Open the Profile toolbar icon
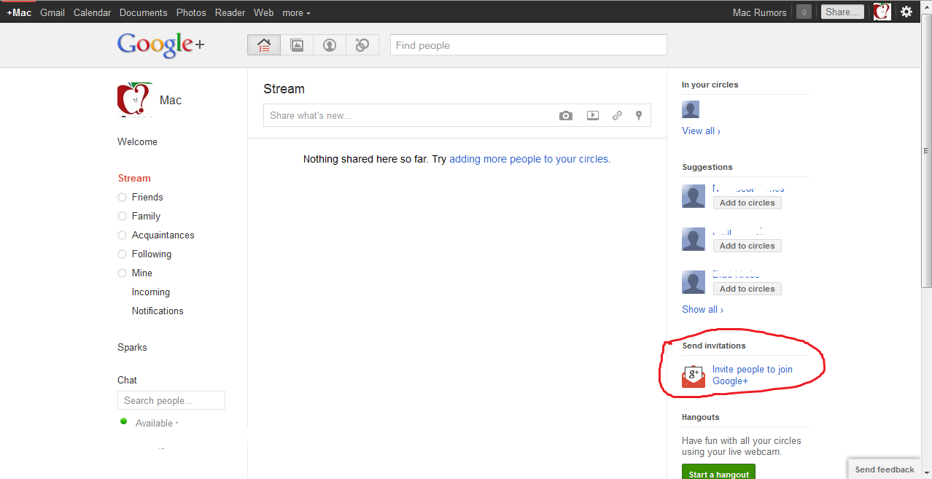 pos(330,45)
